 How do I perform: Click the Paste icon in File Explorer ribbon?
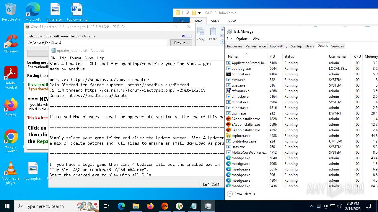click(x=213, y=34)
